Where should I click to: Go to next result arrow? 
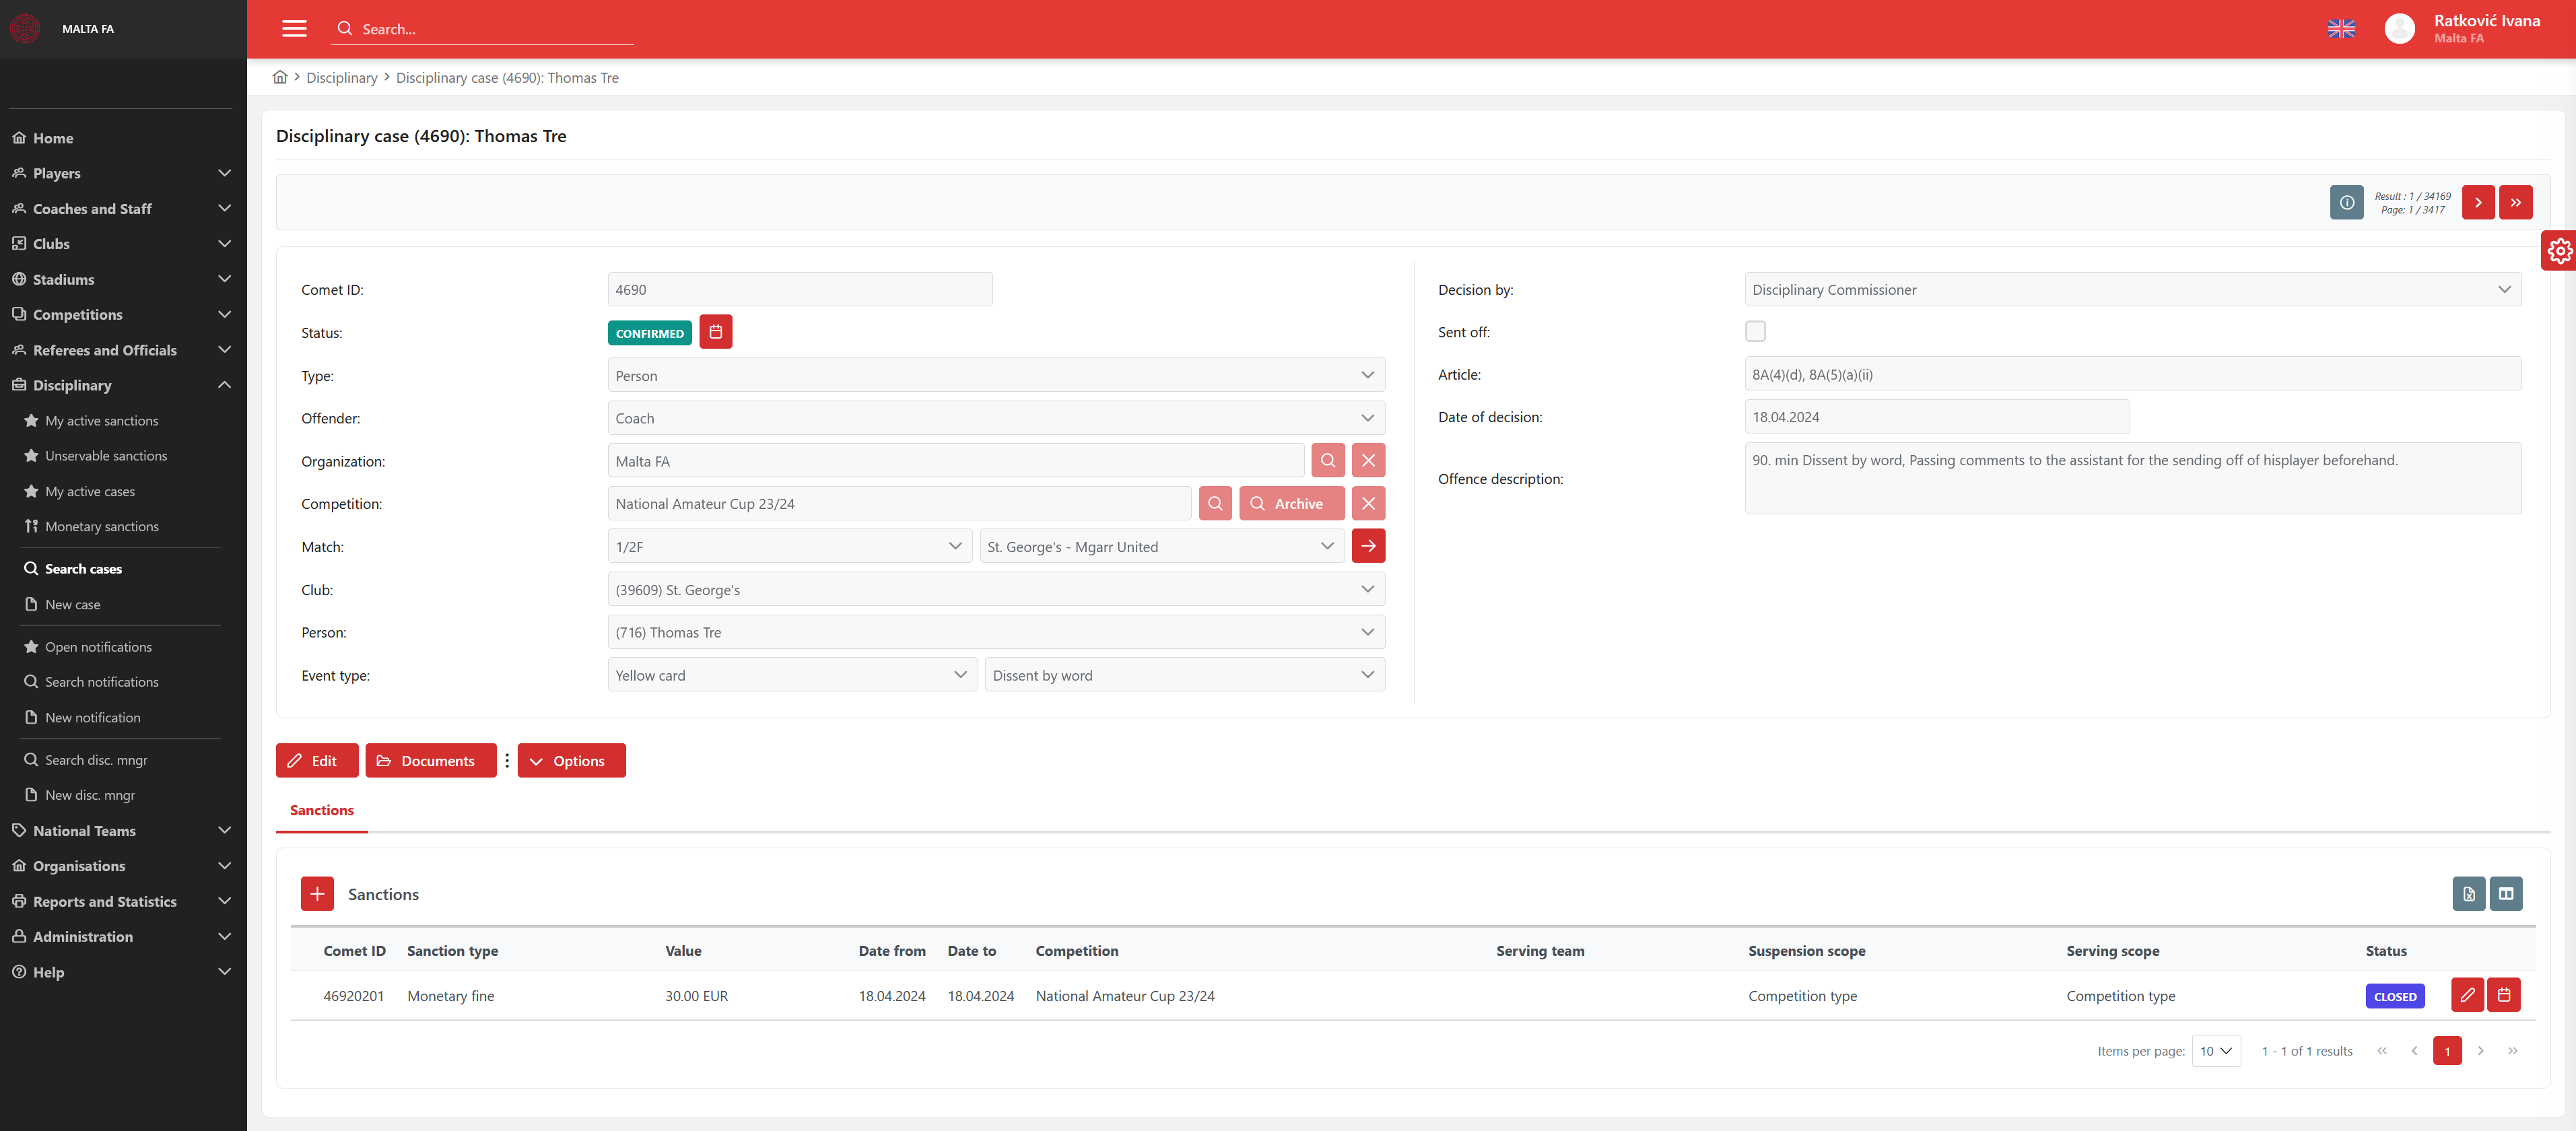click(x=2477, y=203)
